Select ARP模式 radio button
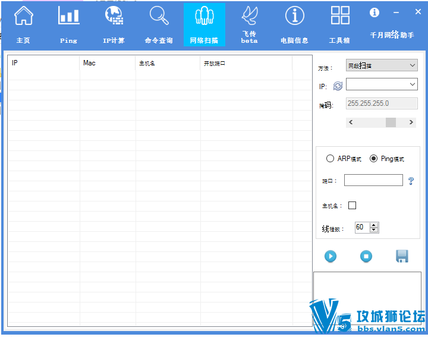 pos(330,159)
